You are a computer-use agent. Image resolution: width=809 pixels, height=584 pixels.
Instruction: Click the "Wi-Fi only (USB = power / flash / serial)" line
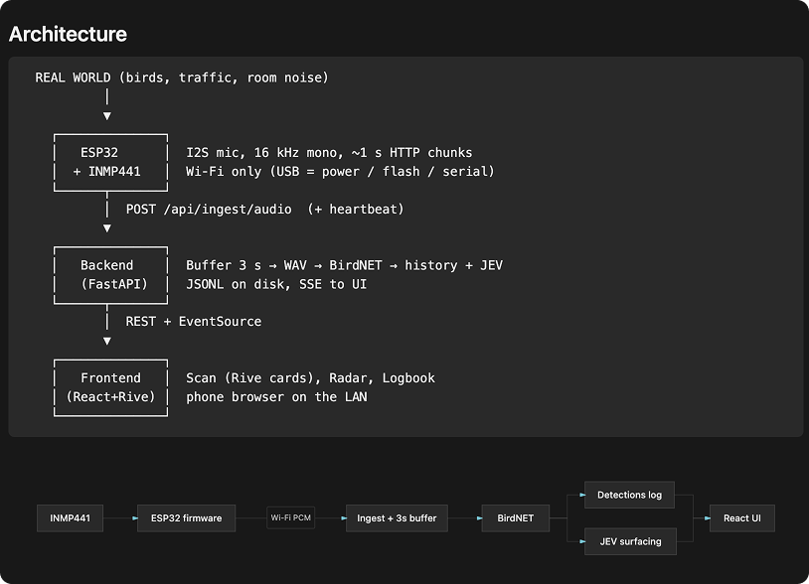tap(340, 172)
